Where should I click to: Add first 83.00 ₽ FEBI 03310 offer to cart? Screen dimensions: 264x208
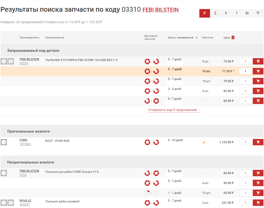258,101
